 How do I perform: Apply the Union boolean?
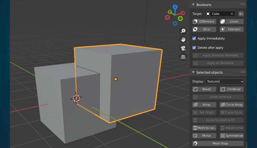point(231,21)
